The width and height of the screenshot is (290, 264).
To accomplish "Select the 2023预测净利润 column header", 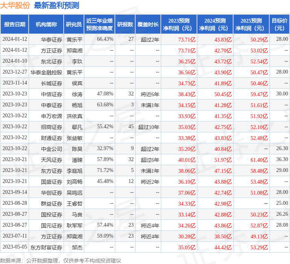I will tap(179, 24).
